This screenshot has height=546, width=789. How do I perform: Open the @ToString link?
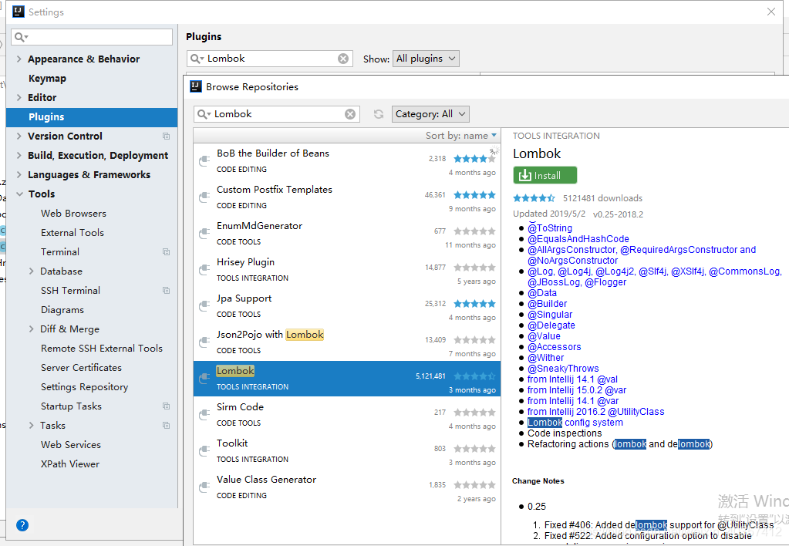coord(549,228)
